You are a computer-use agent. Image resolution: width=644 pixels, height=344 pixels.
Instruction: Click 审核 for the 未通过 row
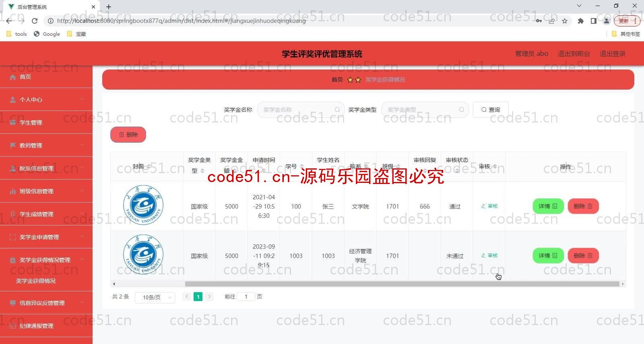point(489,256)
